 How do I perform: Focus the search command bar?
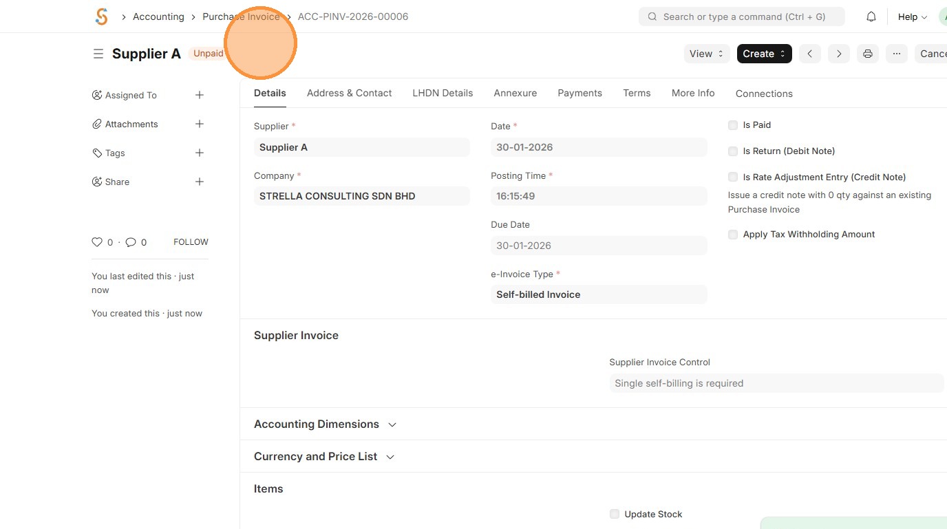(x=742, y=17)
